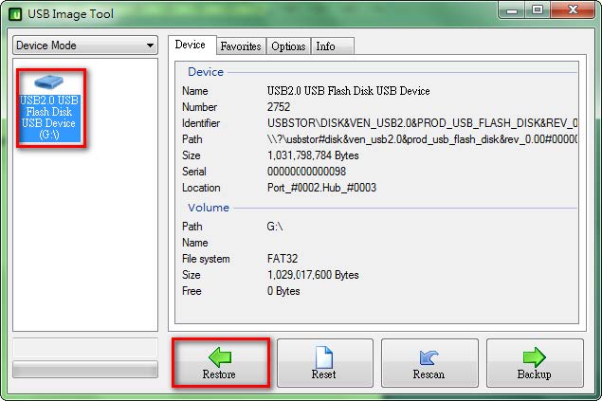
Task: Click the Reset button
Action: pos(325,363)
